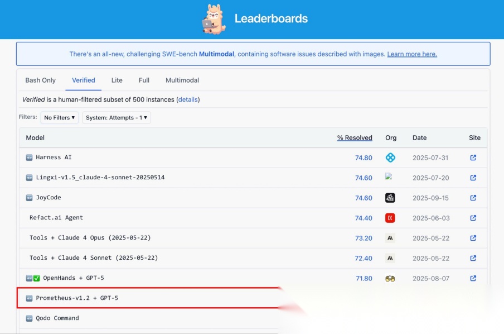Click NEW badge beside Harness AI
Screen dimensions: 504x334
pos(29,158)
